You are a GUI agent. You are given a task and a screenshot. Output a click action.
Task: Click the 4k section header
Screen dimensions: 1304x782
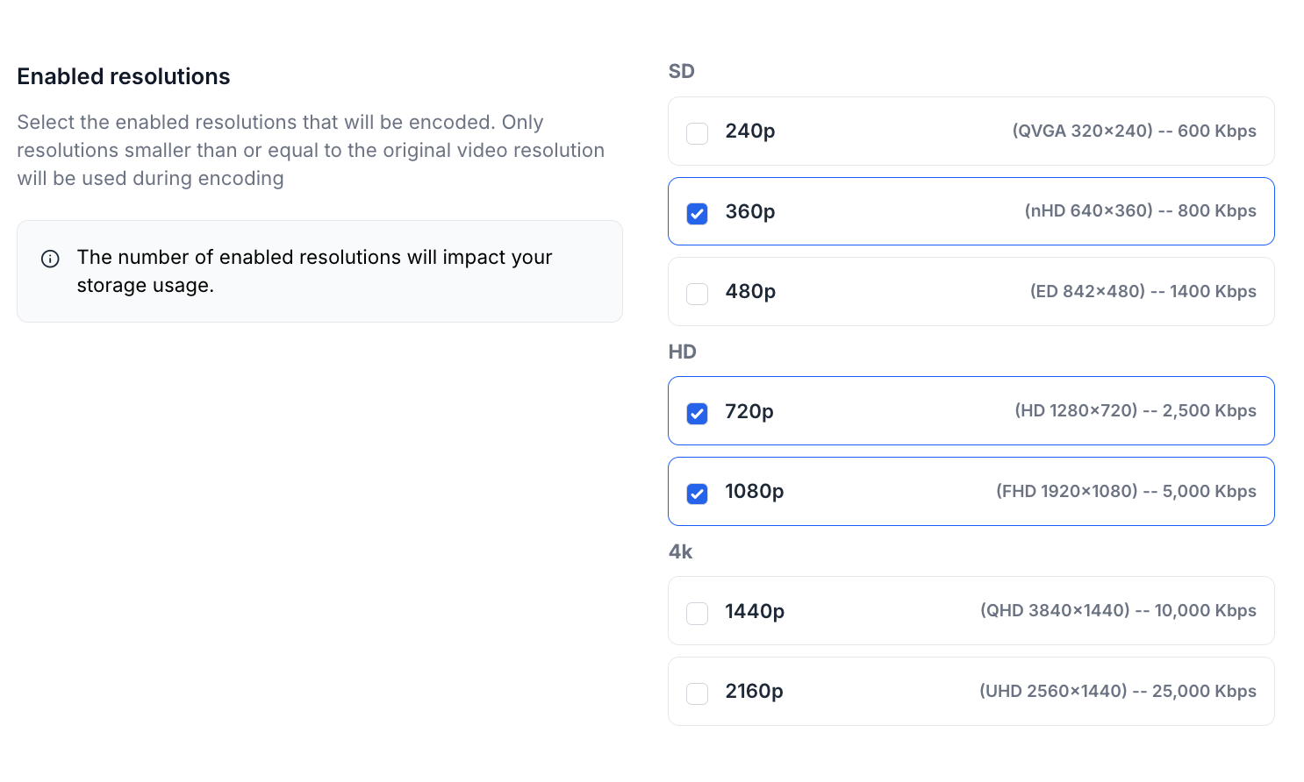click(681, 551)
